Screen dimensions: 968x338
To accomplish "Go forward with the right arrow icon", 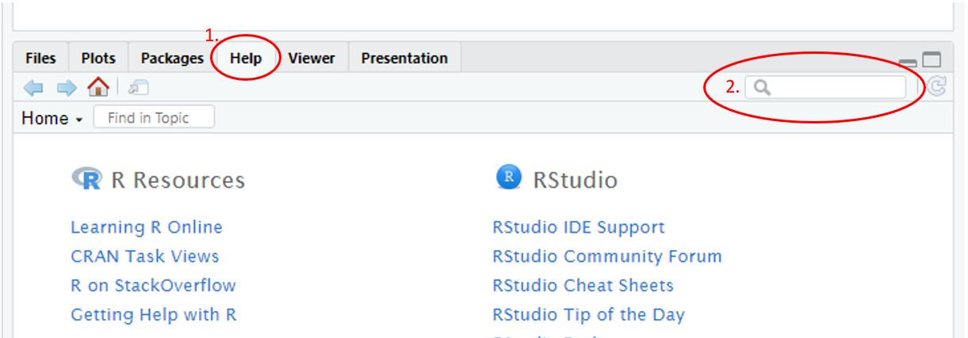I will (66, 87).
